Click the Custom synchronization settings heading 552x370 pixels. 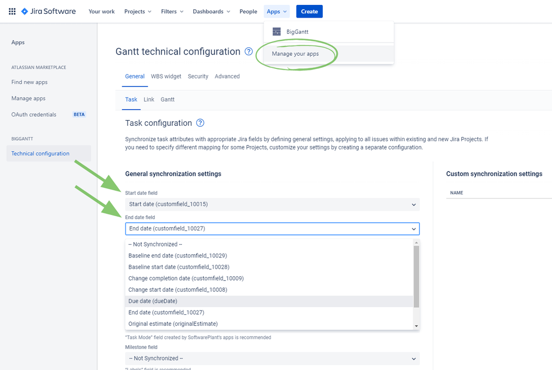(x=495, y=174)
